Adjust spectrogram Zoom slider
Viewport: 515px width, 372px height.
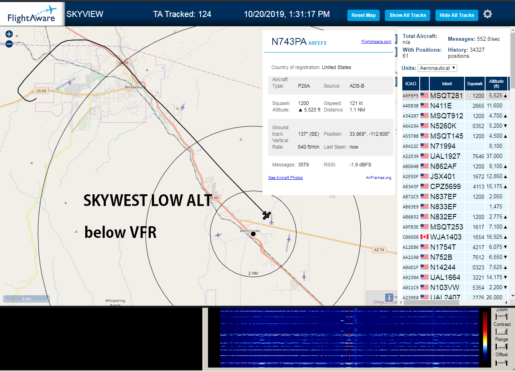pos(502,316)
